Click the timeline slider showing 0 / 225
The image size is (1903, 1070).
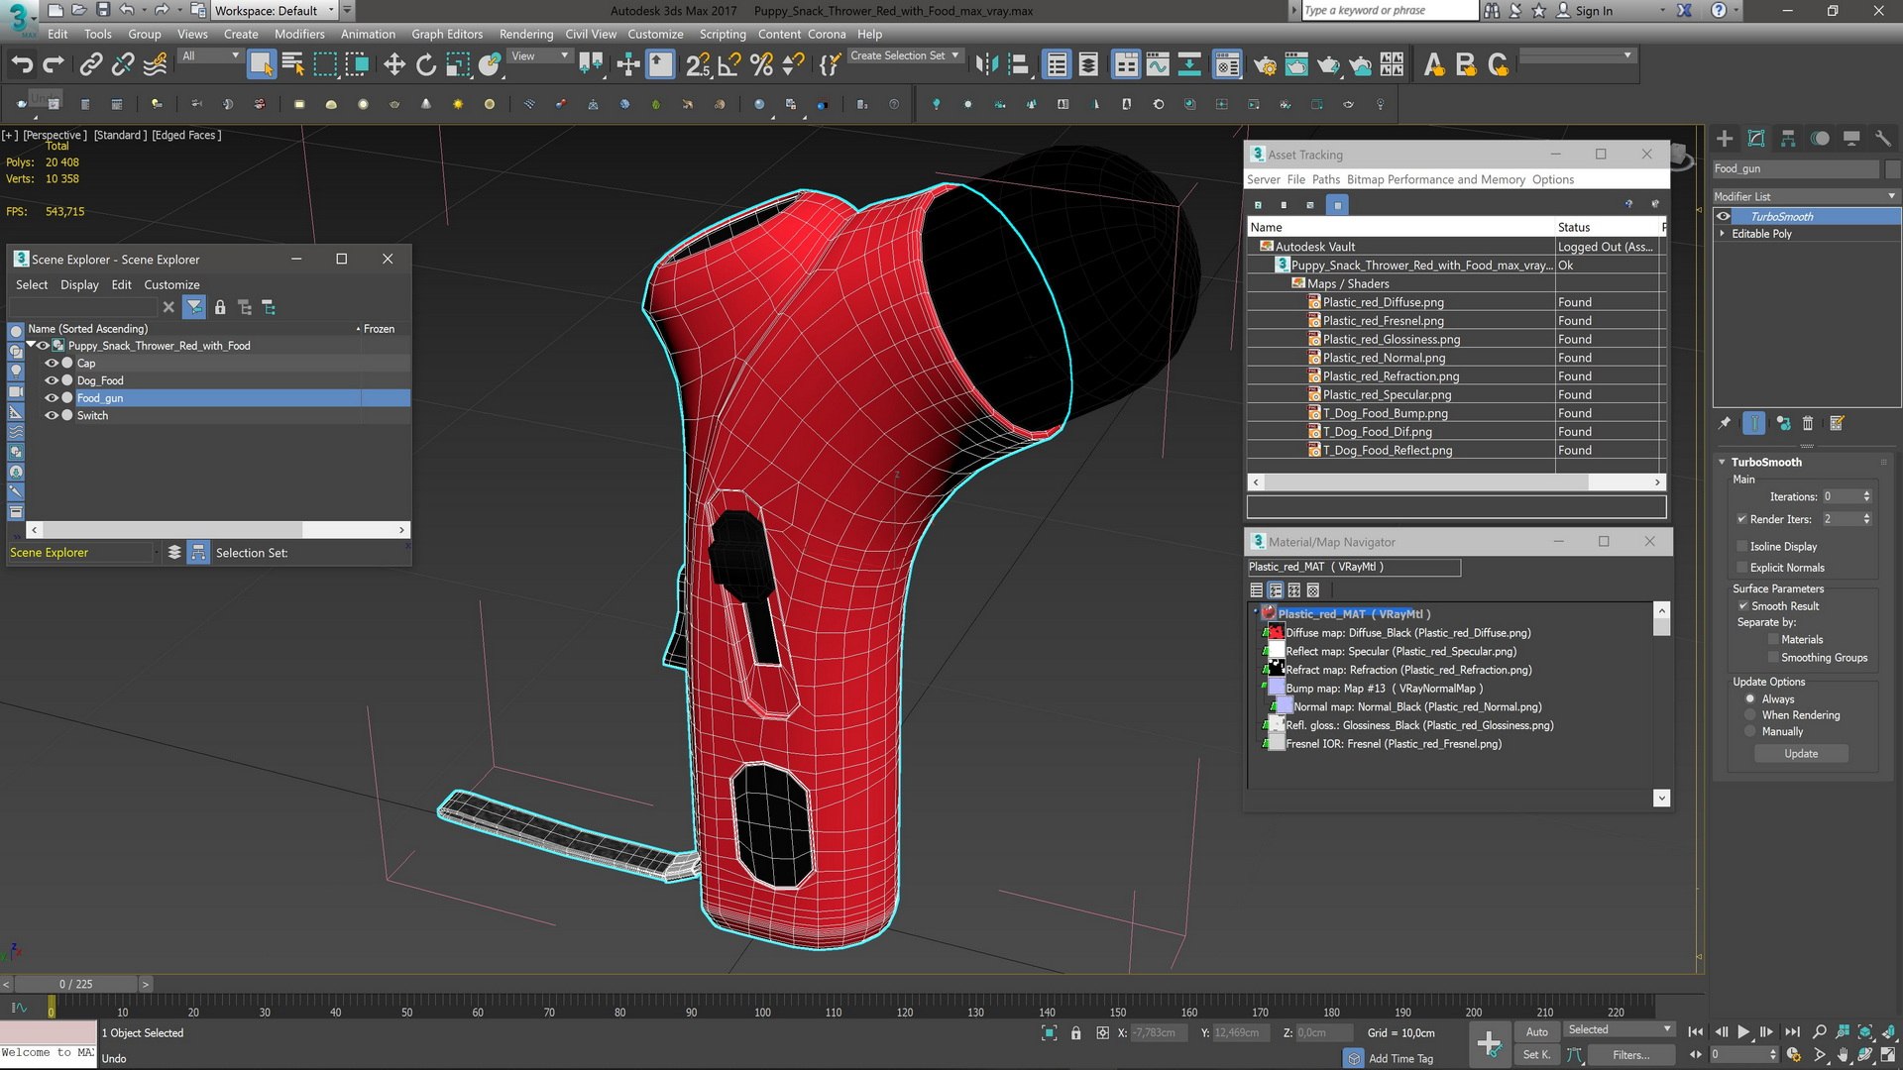pyautogui.click(x=75, y=984)
